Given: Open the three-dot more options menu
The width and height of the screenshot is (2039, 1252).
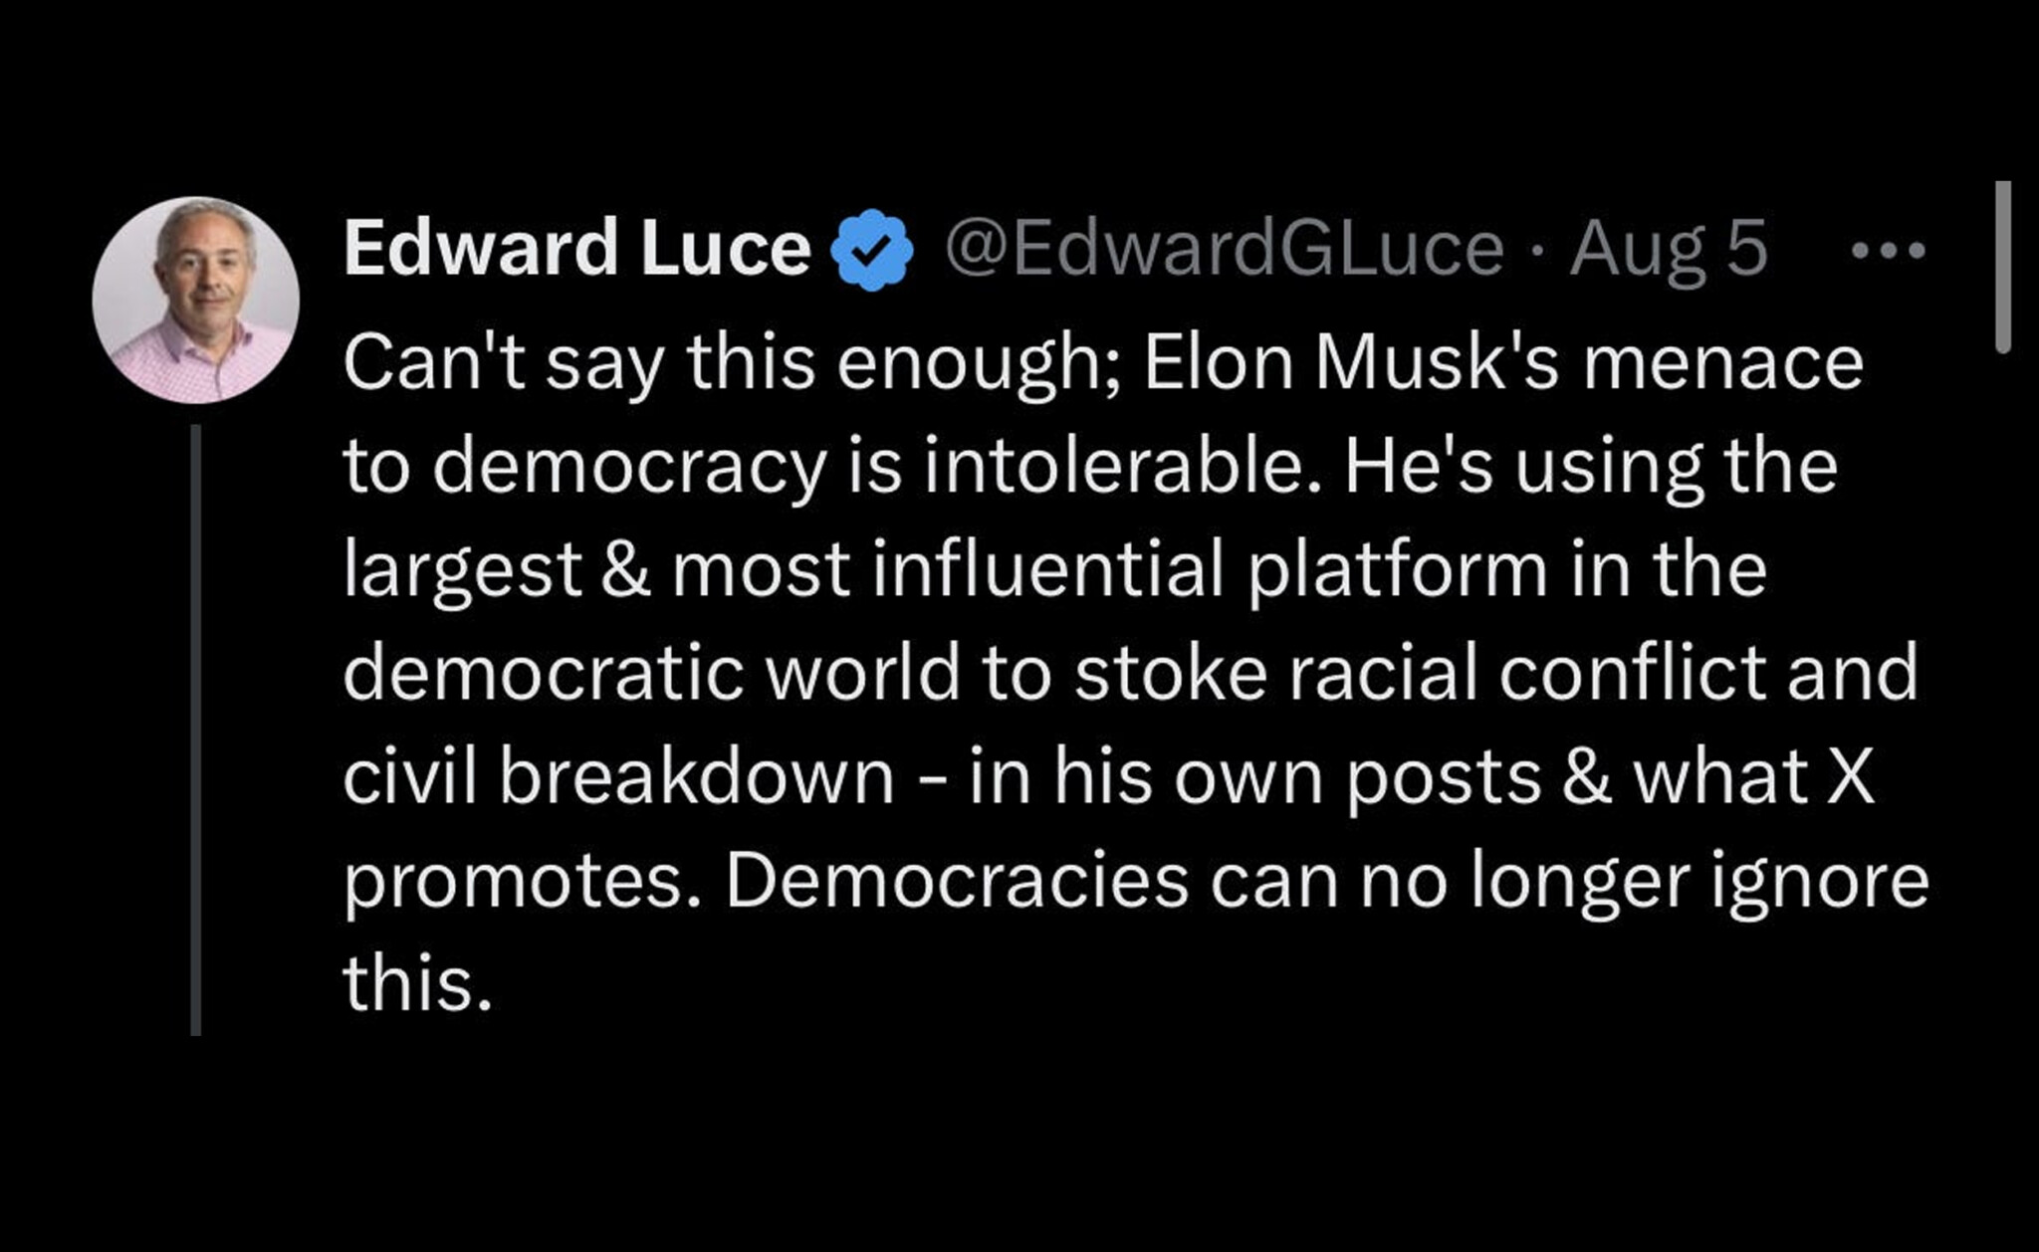Looking at the screenshot, I should [1888, 250].
